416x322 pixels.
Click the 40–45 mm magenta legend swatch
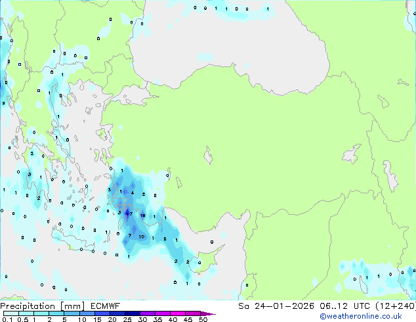coord(178,313)
